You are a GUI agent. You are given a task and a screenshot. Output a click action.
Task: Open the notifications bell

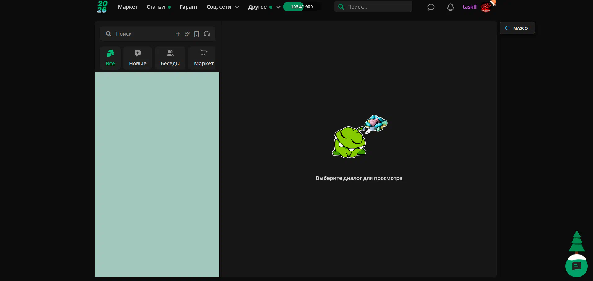[x=450, y=7]
